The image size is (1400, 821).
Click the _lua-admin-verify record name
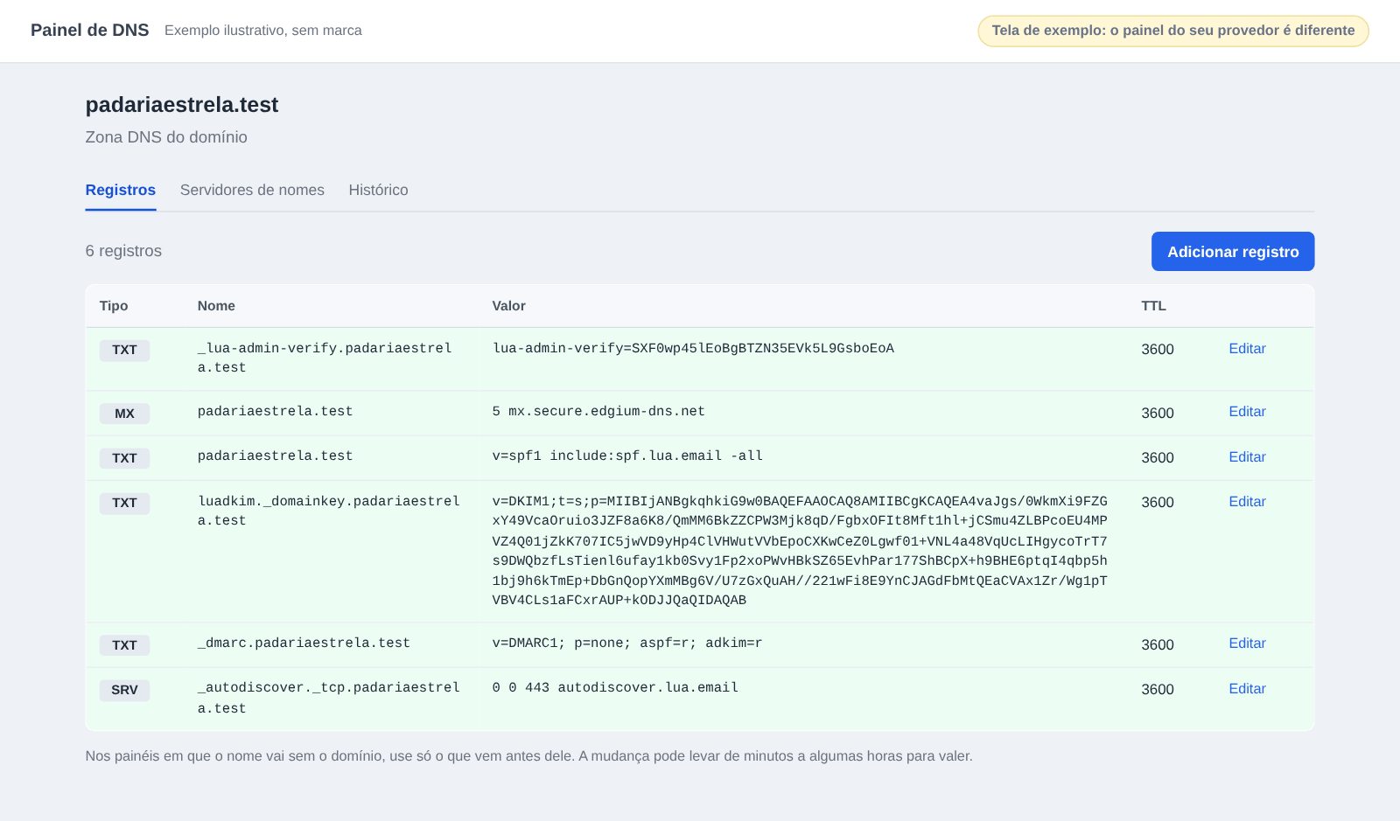[x=325, y=358]
